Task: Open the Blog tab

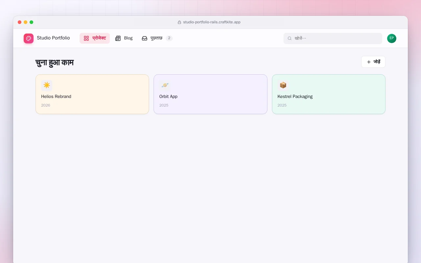Action: pos(124,38)
